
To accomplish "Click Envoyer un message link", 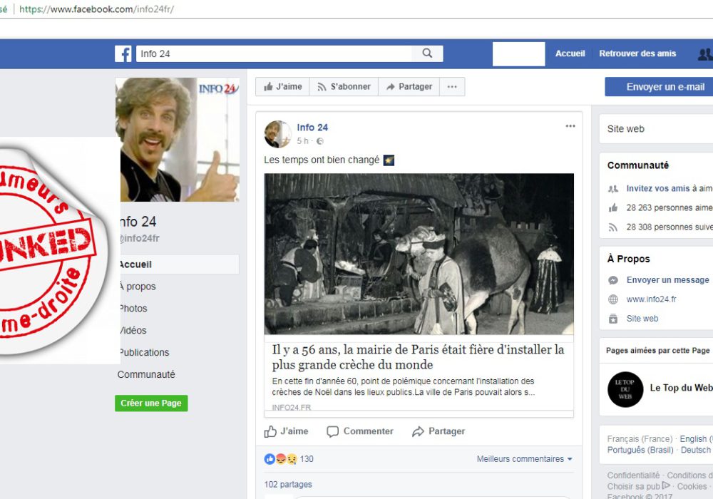I will [x=667, y=280].
